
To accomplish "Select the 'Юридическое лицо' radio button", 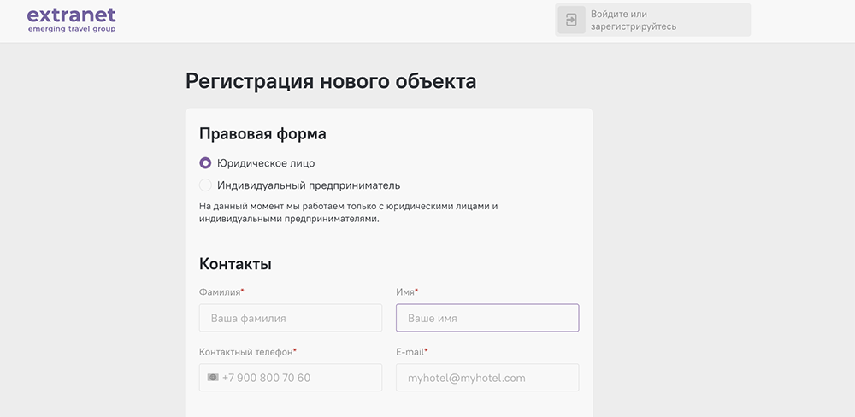I will 205,163.
